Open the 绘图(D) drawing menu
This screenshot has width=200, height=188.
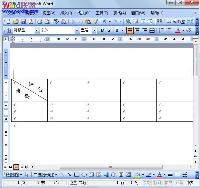click(x=14, y=175)
